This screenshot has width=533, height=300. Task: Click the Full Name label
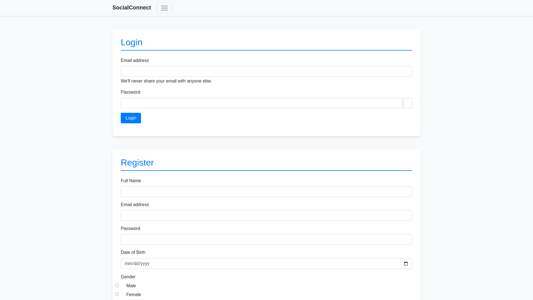[x=131, y=181]
